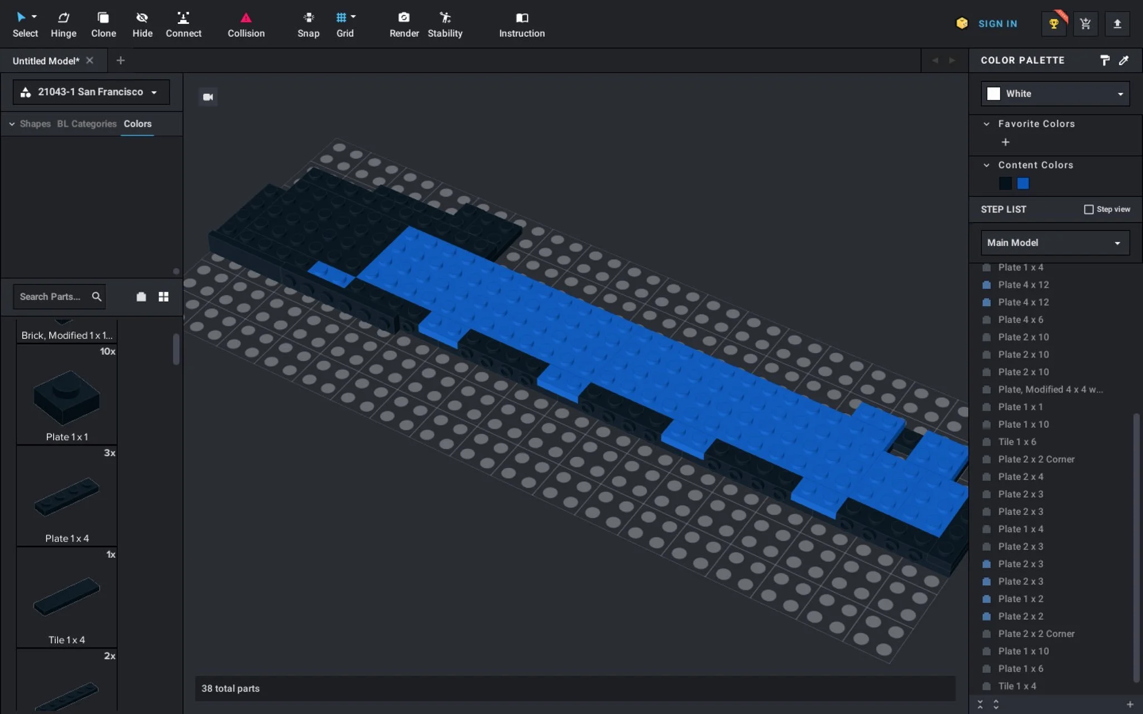
Task: Open the Instruction maker
Action: 521,25
